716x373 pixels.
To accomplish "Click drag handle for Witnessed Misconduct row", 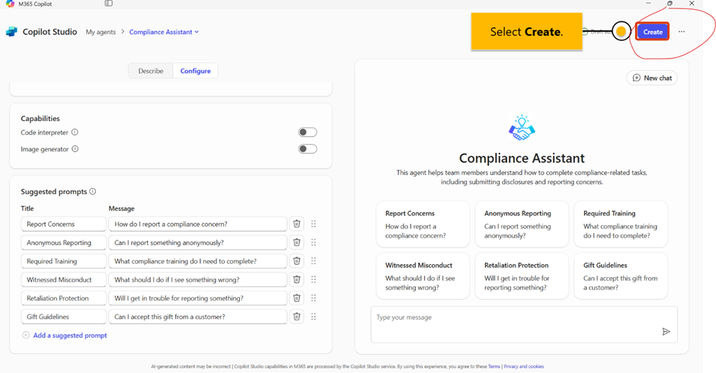I will (x=314, y=279).
